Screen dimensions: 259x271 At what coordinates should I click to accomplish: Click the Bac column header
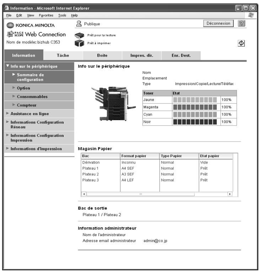(101, 156)
